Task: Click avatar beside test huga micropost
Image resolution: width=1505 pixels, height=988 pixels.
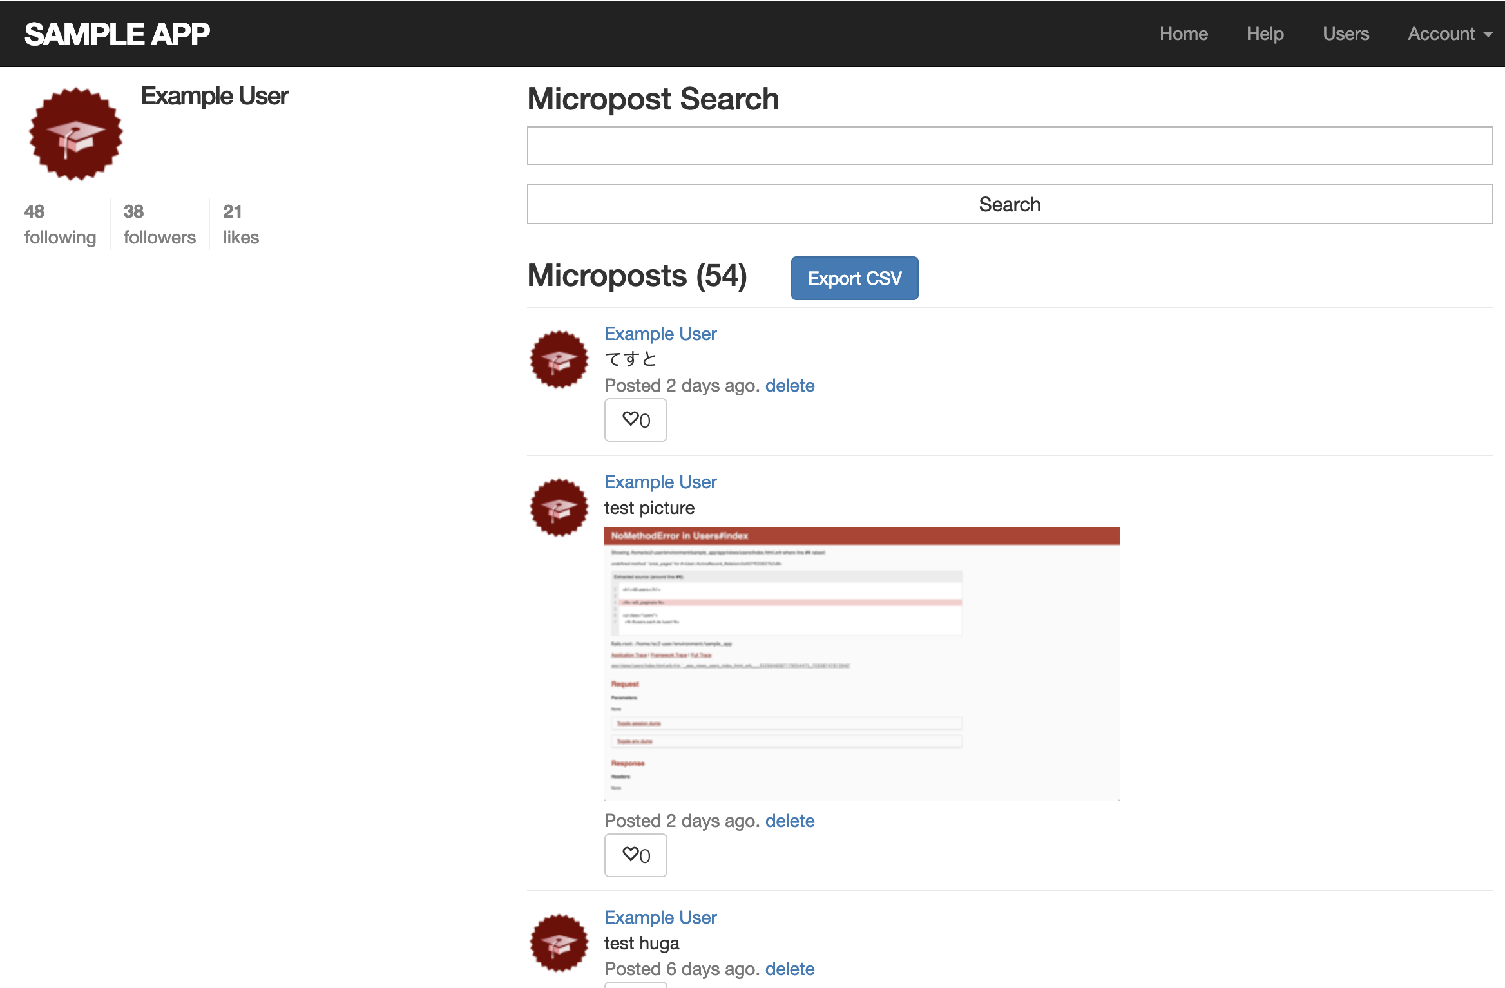Action: point(559,943)
